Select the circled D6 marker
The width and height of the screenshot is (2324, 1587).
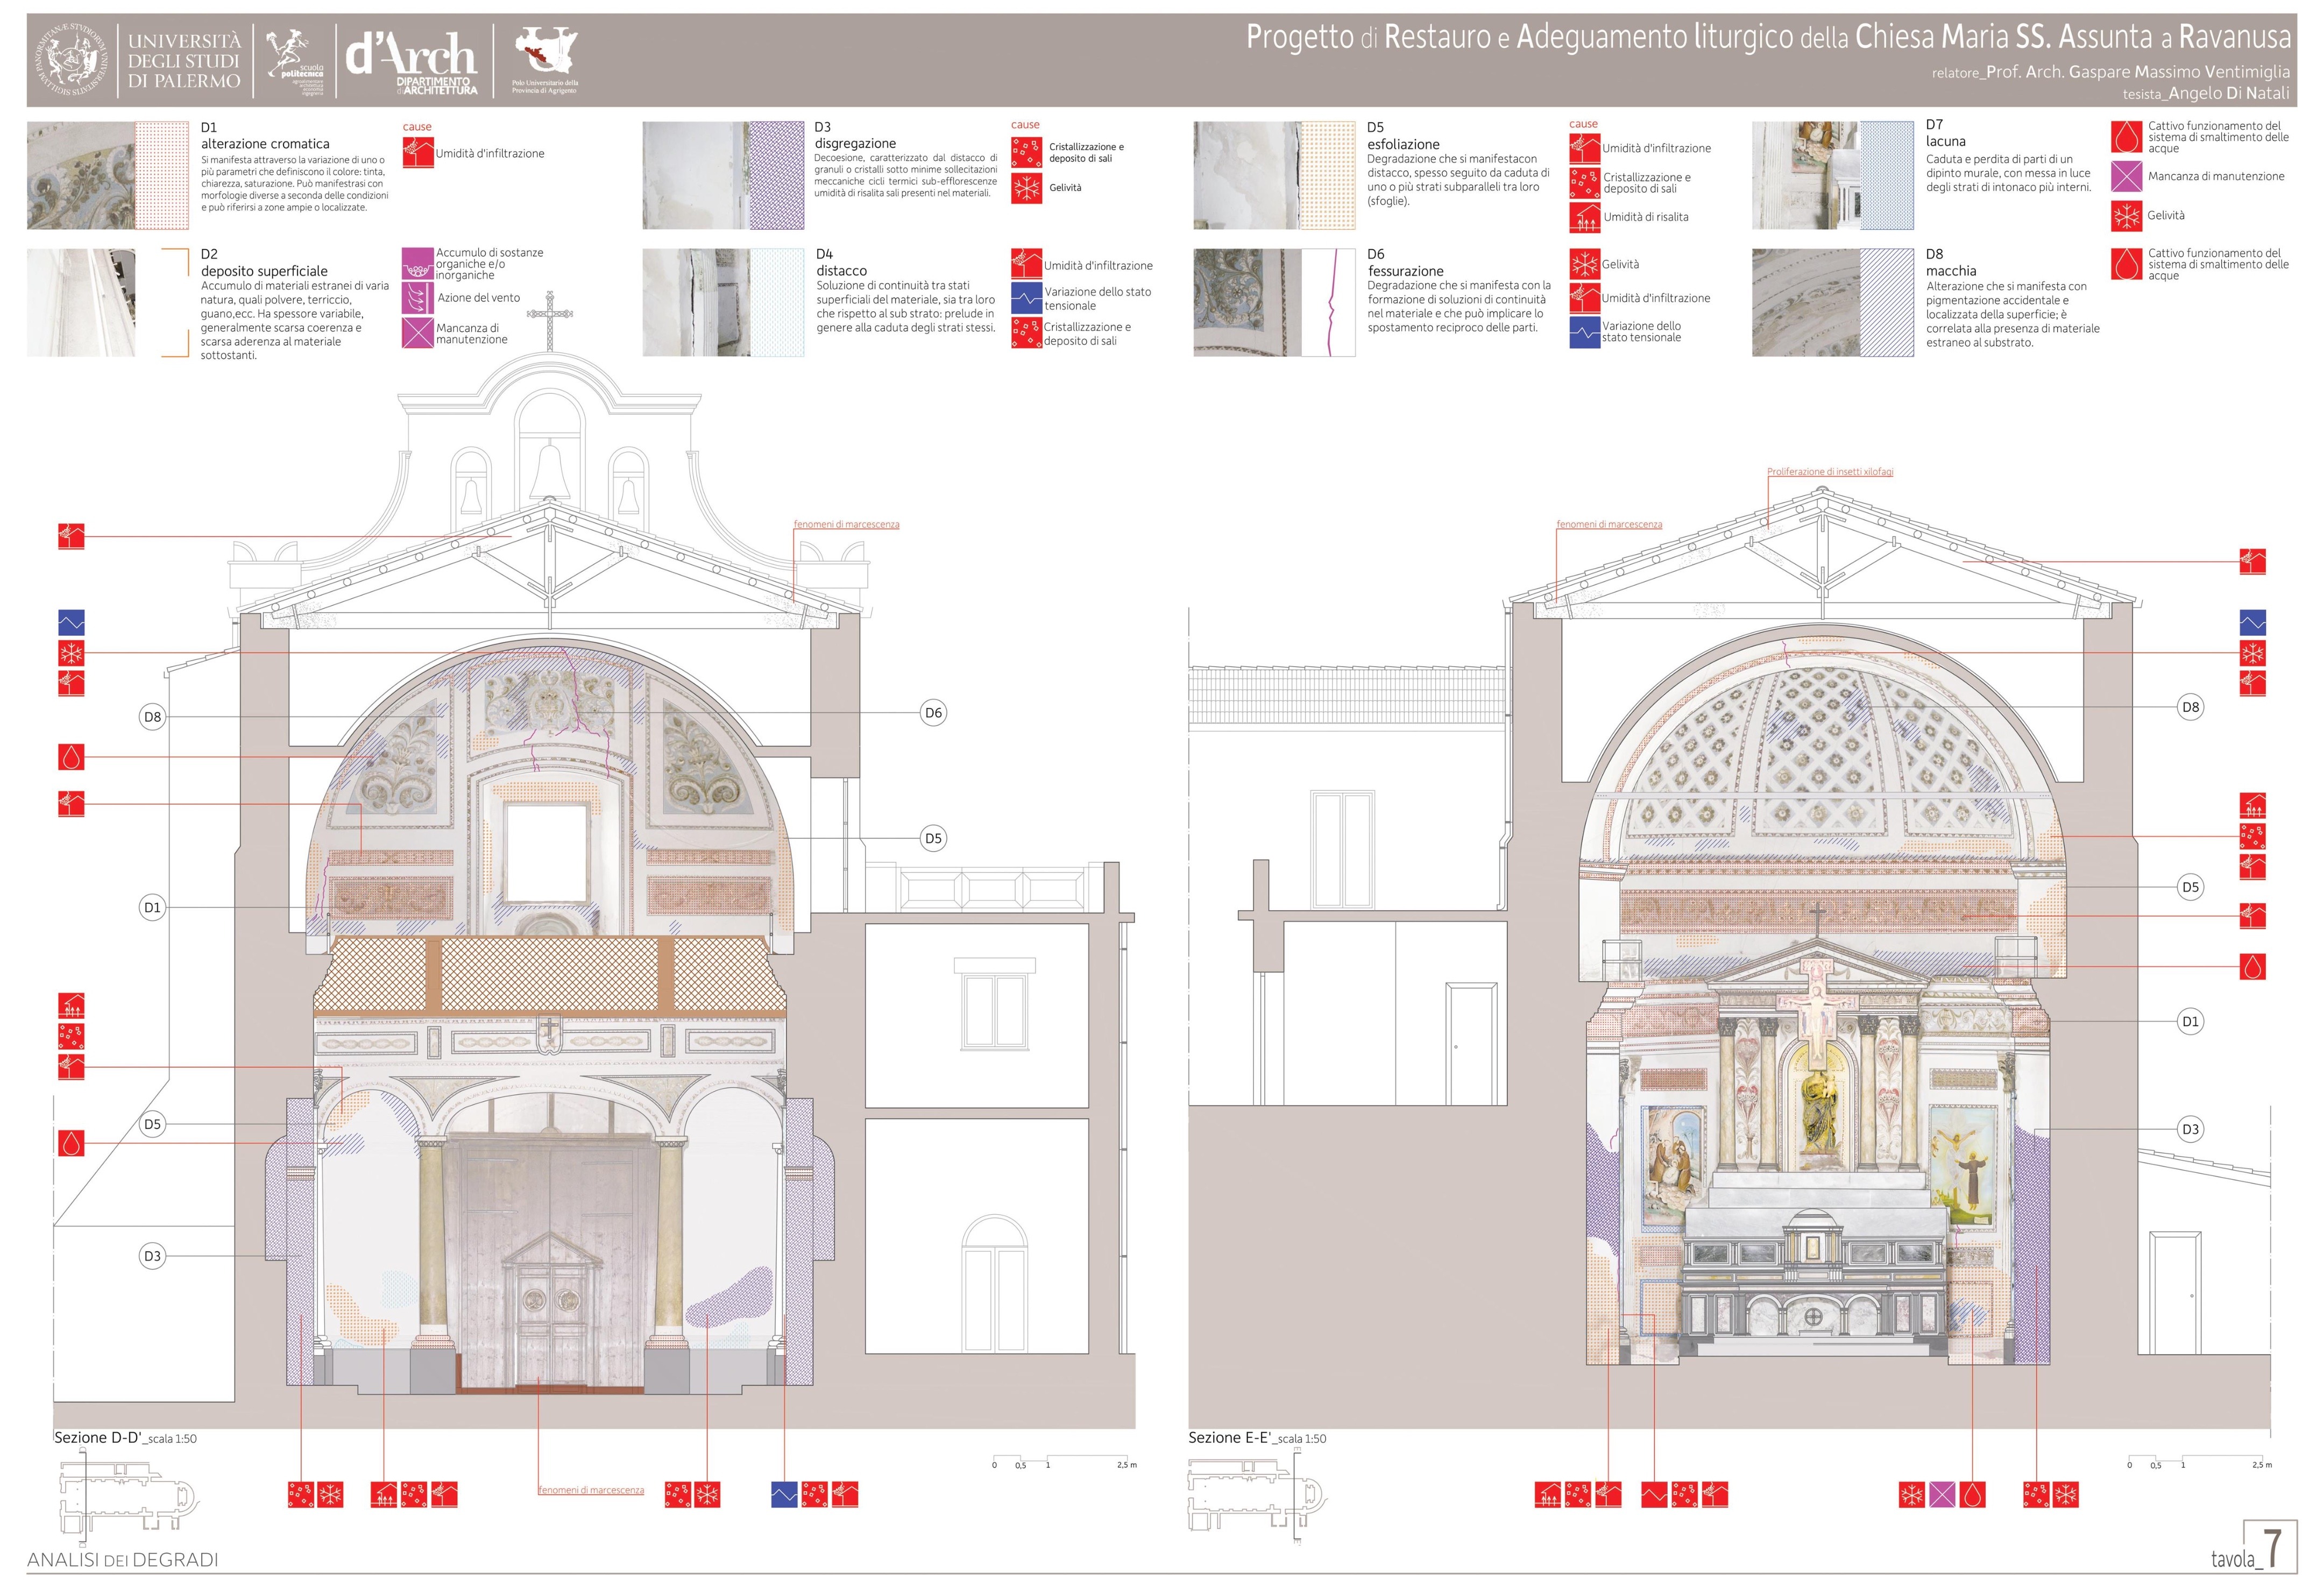933,713
